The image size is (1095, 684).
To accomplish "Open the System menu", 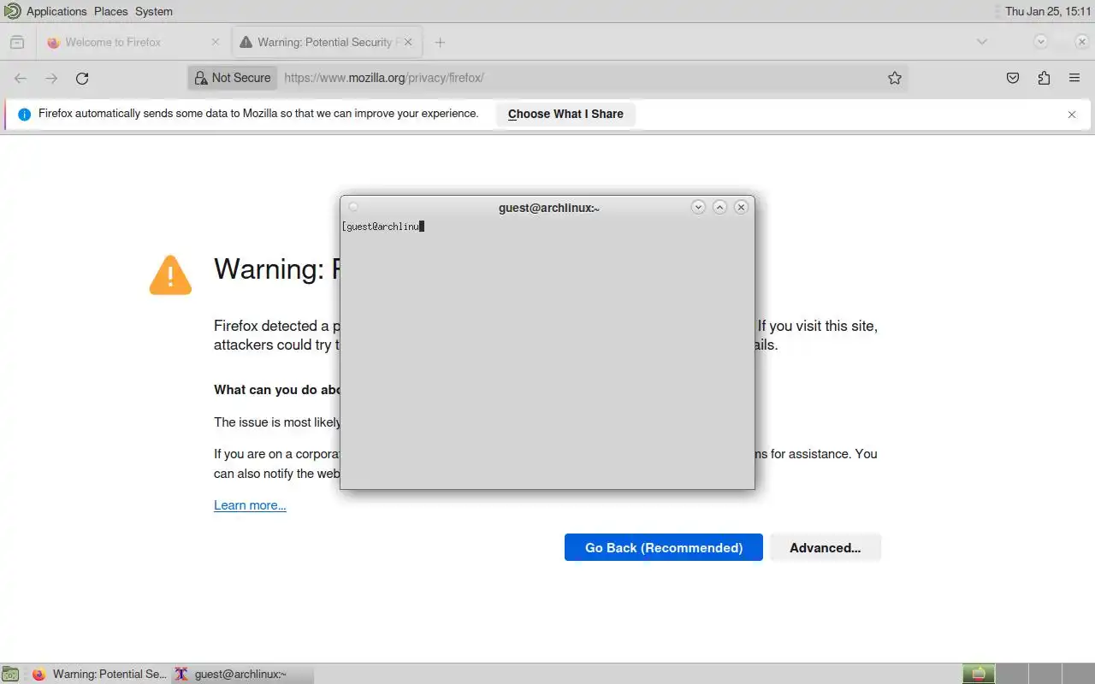I will pos(154,11).
